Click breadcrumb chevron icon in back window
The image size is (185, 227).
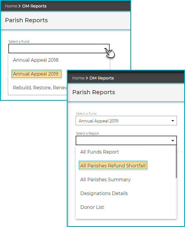(x=20, y=6)
